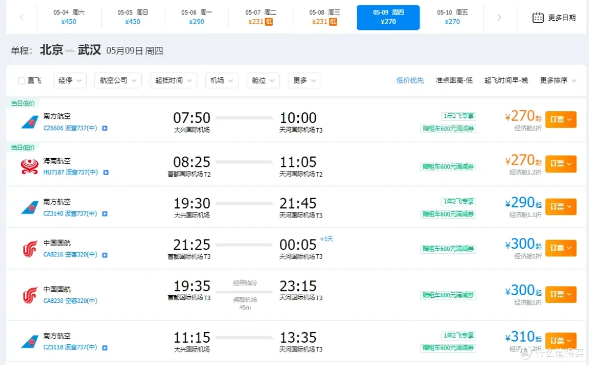Tick the 直飞 direct flight checkbox
The image size is (589, 365).
(21, 80)
